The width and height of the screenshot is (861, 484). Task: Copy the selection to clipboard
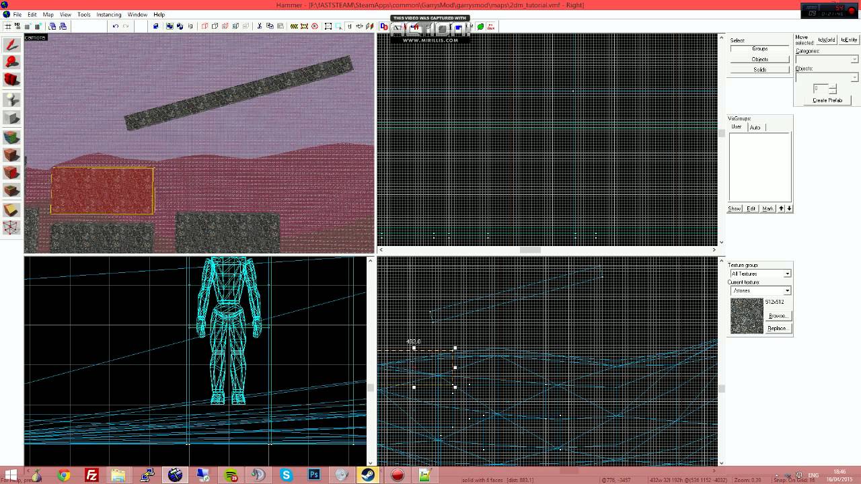click(270, 26)
